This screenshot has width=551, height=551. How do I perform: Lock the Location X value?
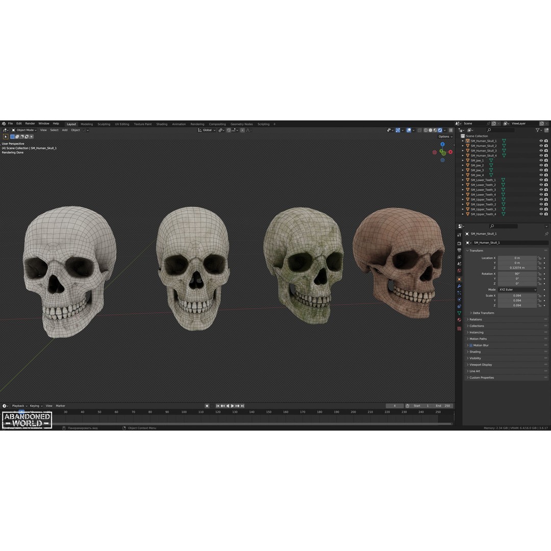pyautogui.click(x=539, y=258)
